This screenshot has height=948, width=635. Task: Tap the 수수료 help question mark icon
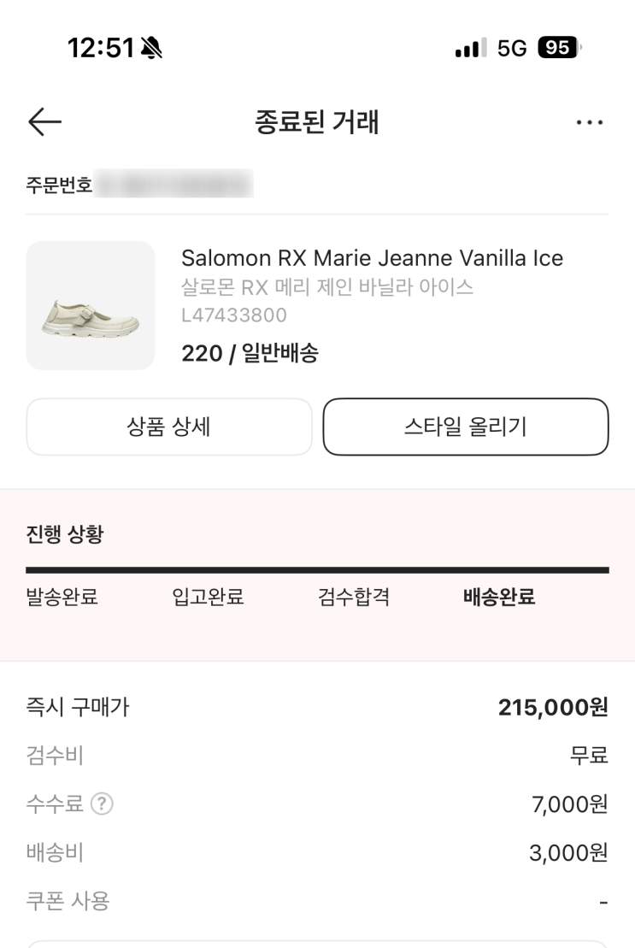pos(104,804)
